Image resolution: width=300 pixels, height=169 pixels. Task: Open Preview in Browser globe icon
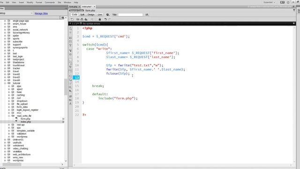(108, 15)
